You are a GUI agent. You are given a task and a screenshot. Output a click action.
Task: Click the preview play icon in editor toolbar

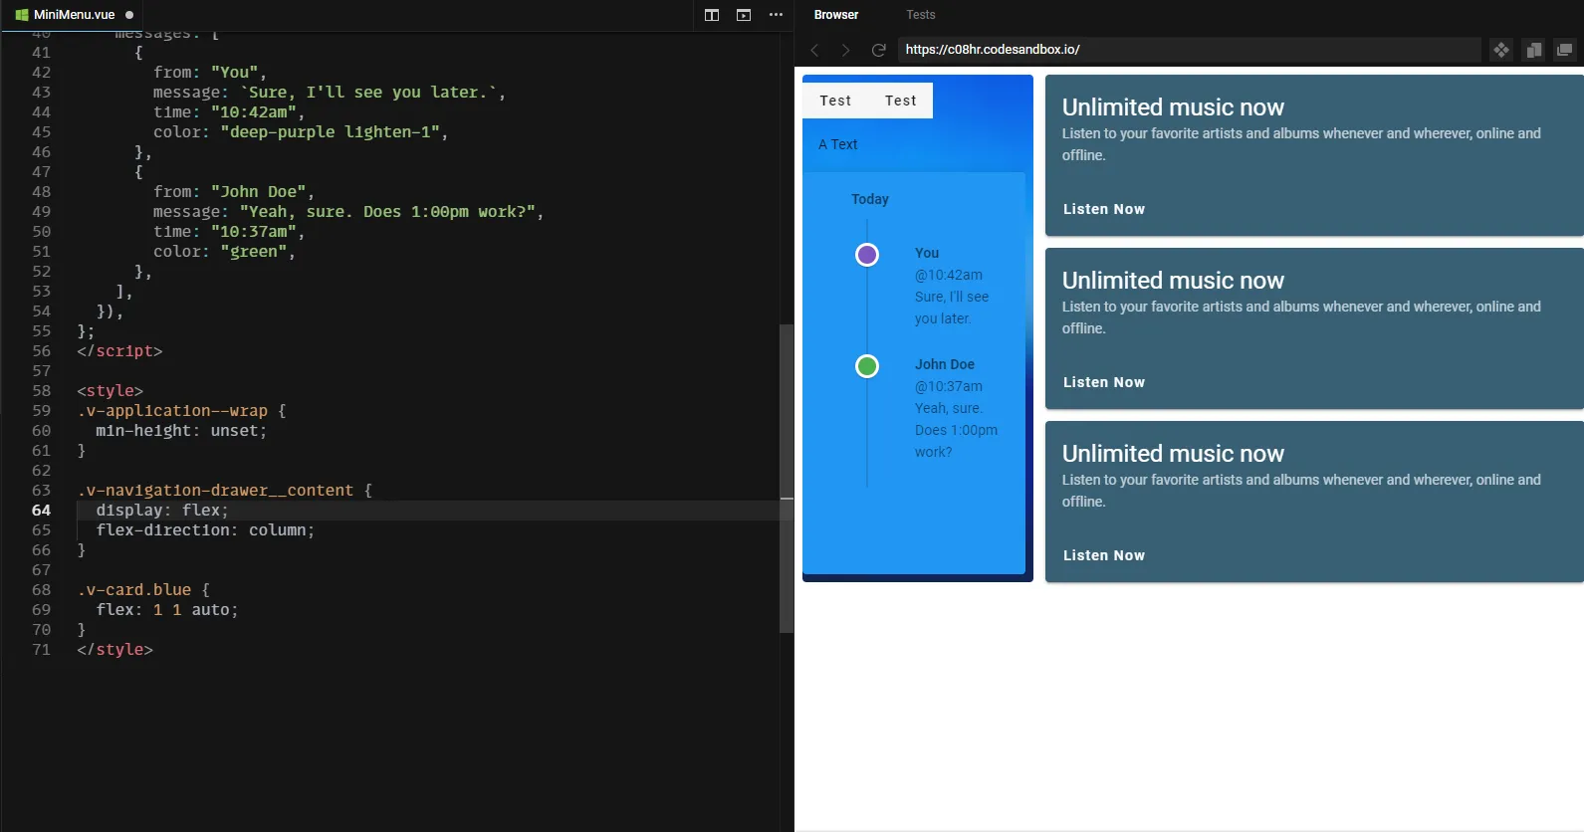coord(744,15)
